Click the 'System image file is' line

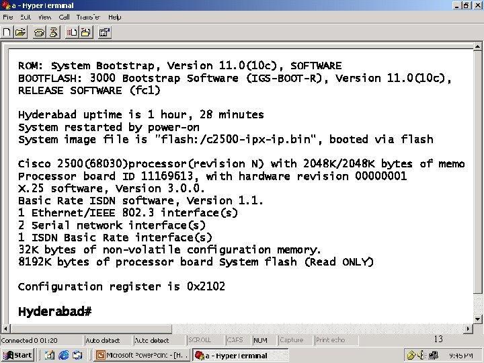[x=226, y=140]
